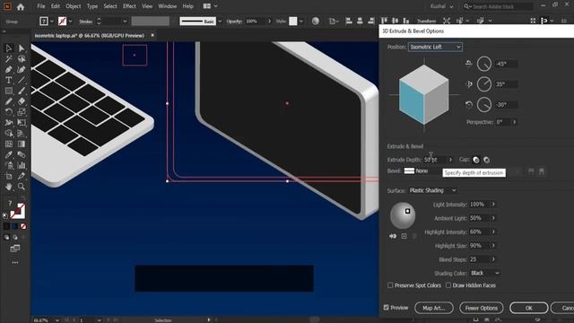Click Recolor Artwork circle icon
Screen dimensions: 574x323
(x=315, y=22)
